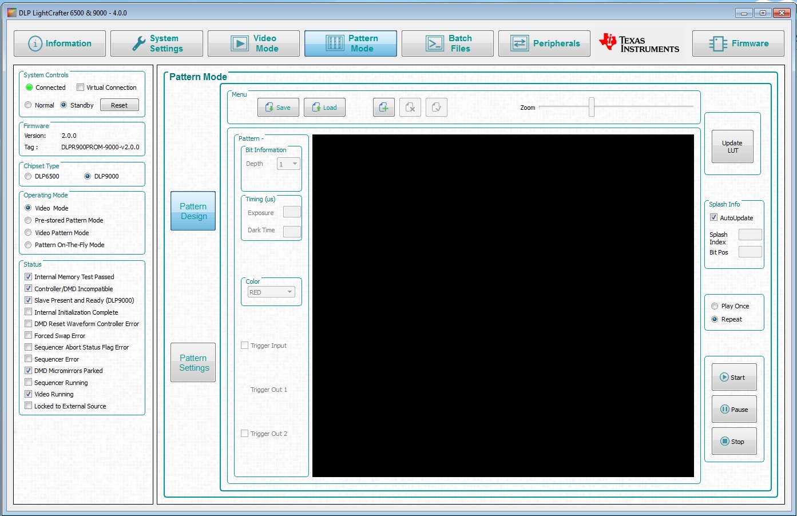Toggle DMD Micromirrors Parked checkbox
Viewport: 797px width, 516px height.
[x=28, y=371]
